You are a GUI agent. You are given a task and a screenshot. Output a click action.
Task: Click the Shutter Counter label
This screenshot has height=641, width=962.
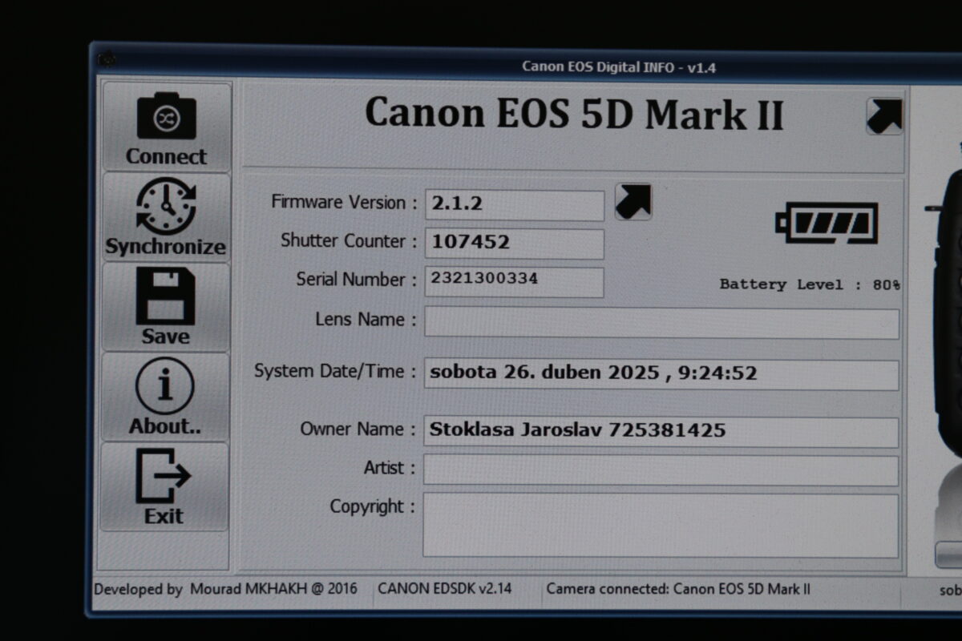[349, 240]
